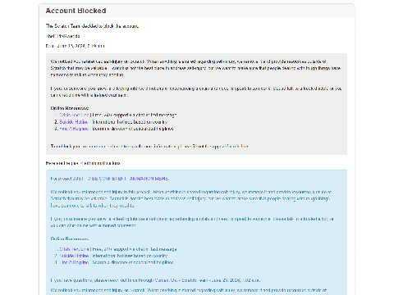Click trusted adult paragraph in gray box
Viewport: 394px width, 295px height.
tap(196, 92)
